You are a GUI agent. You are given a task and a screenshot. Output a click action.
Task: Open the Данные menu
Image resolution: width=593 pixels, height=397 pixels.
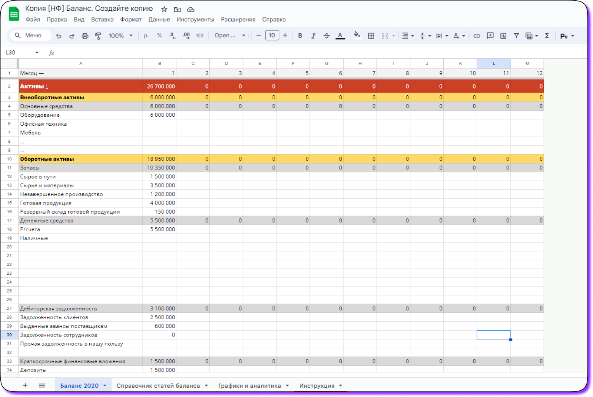[x=159, y=20]
